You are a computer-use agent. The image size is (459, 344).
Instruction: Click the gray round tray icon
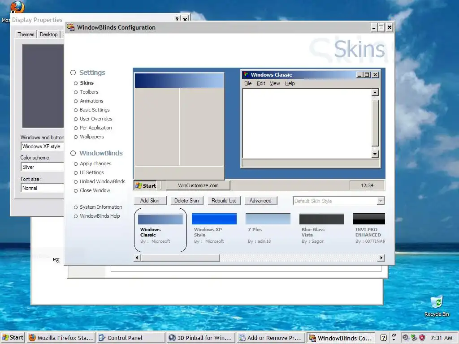click(x=405, y=338)
